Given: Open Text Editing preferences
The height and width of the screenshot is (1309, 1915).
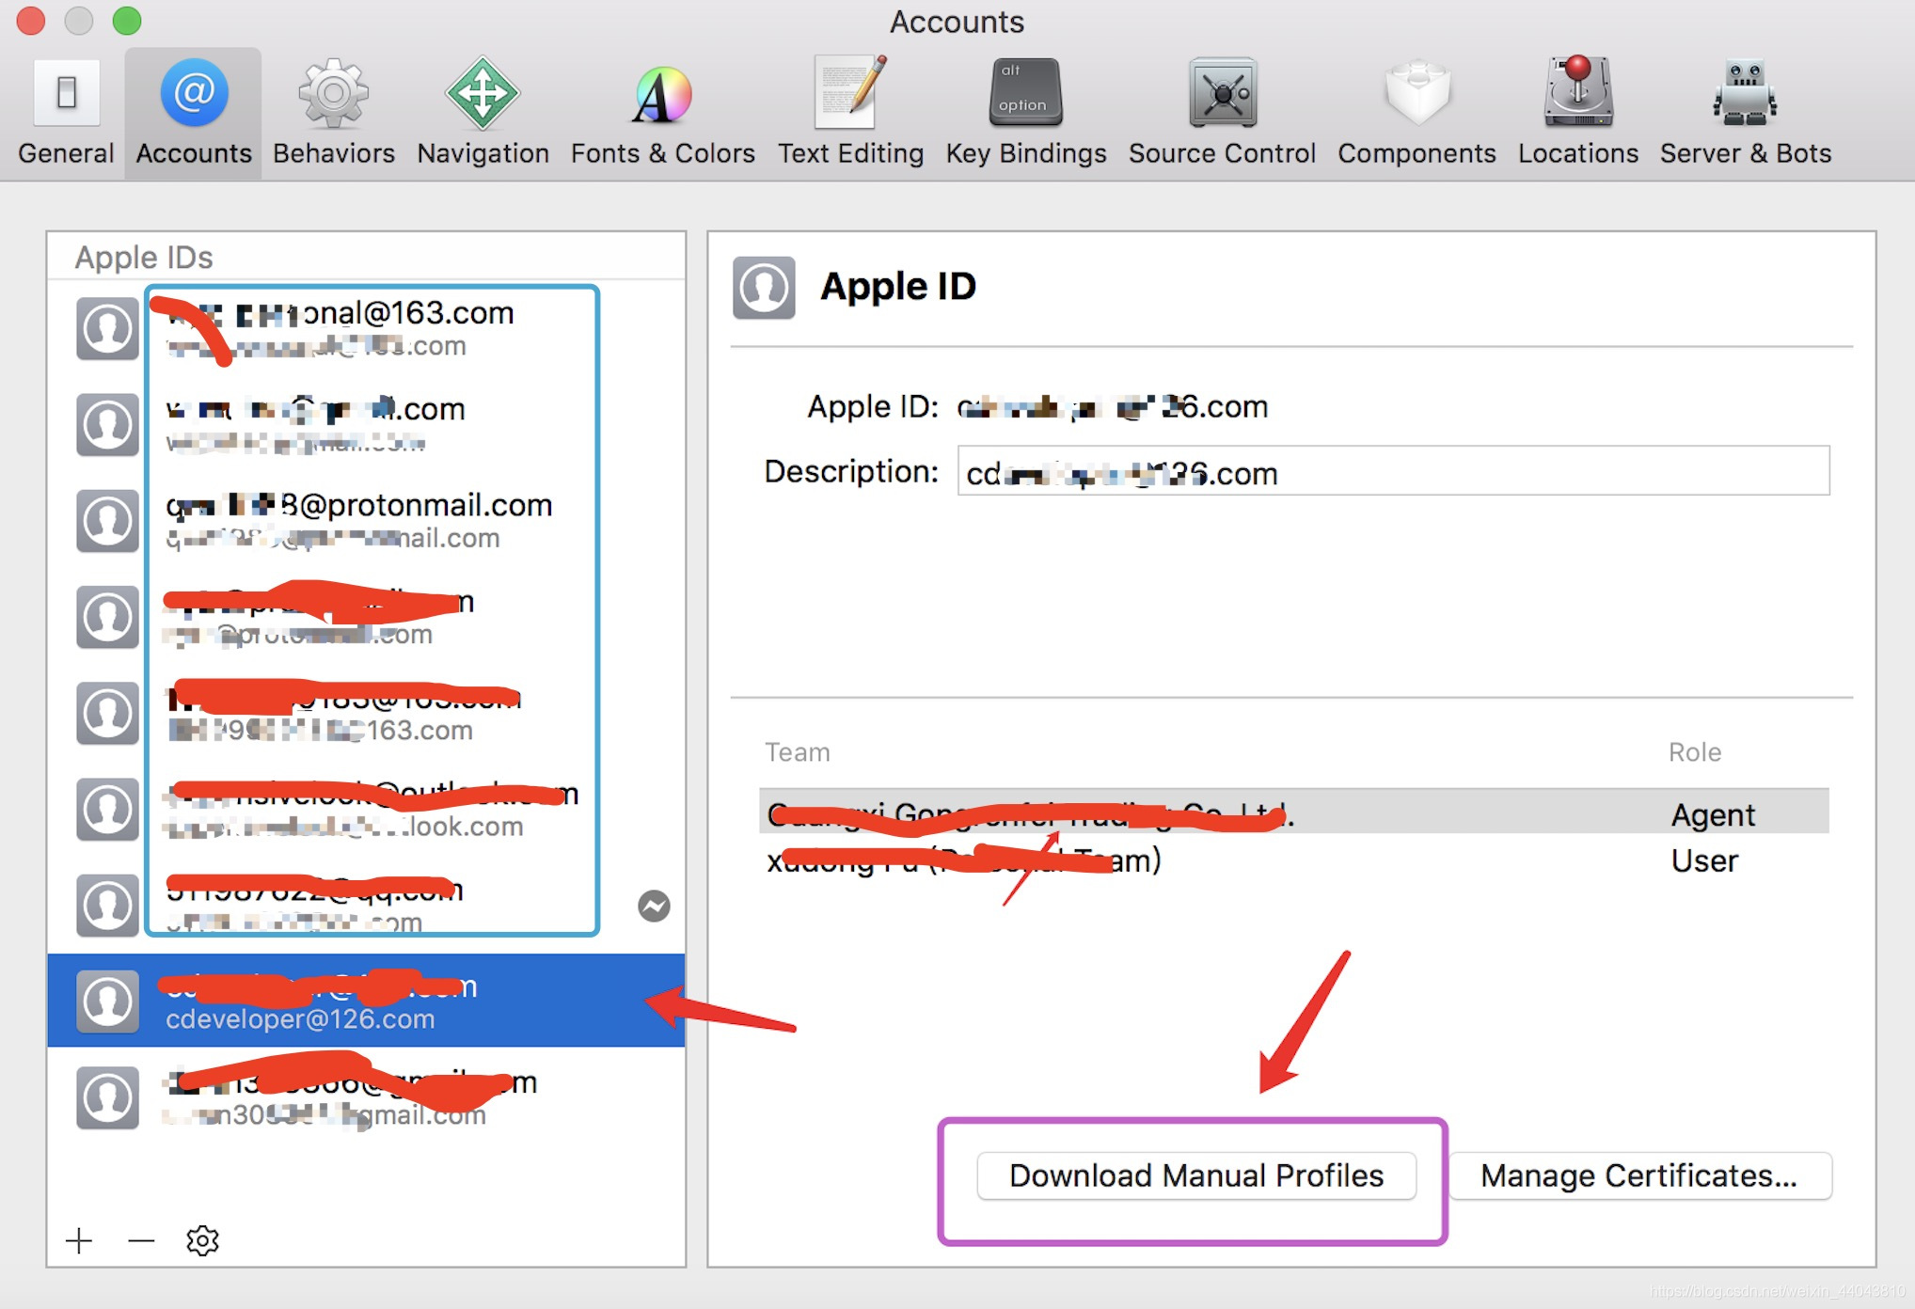Looking at the screenshot, I should [850, 113].
